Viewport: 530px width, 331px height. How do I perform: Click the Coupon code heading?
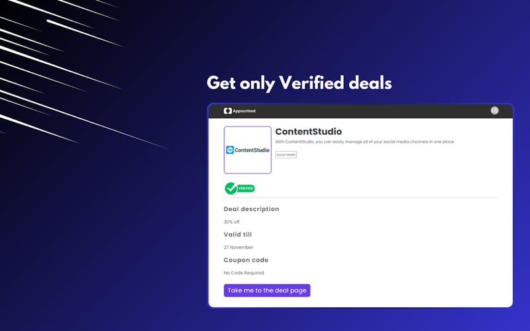click(x=246, y=260)
